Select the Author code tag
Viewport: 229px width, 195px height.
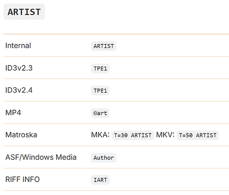[x=103, y=158]
